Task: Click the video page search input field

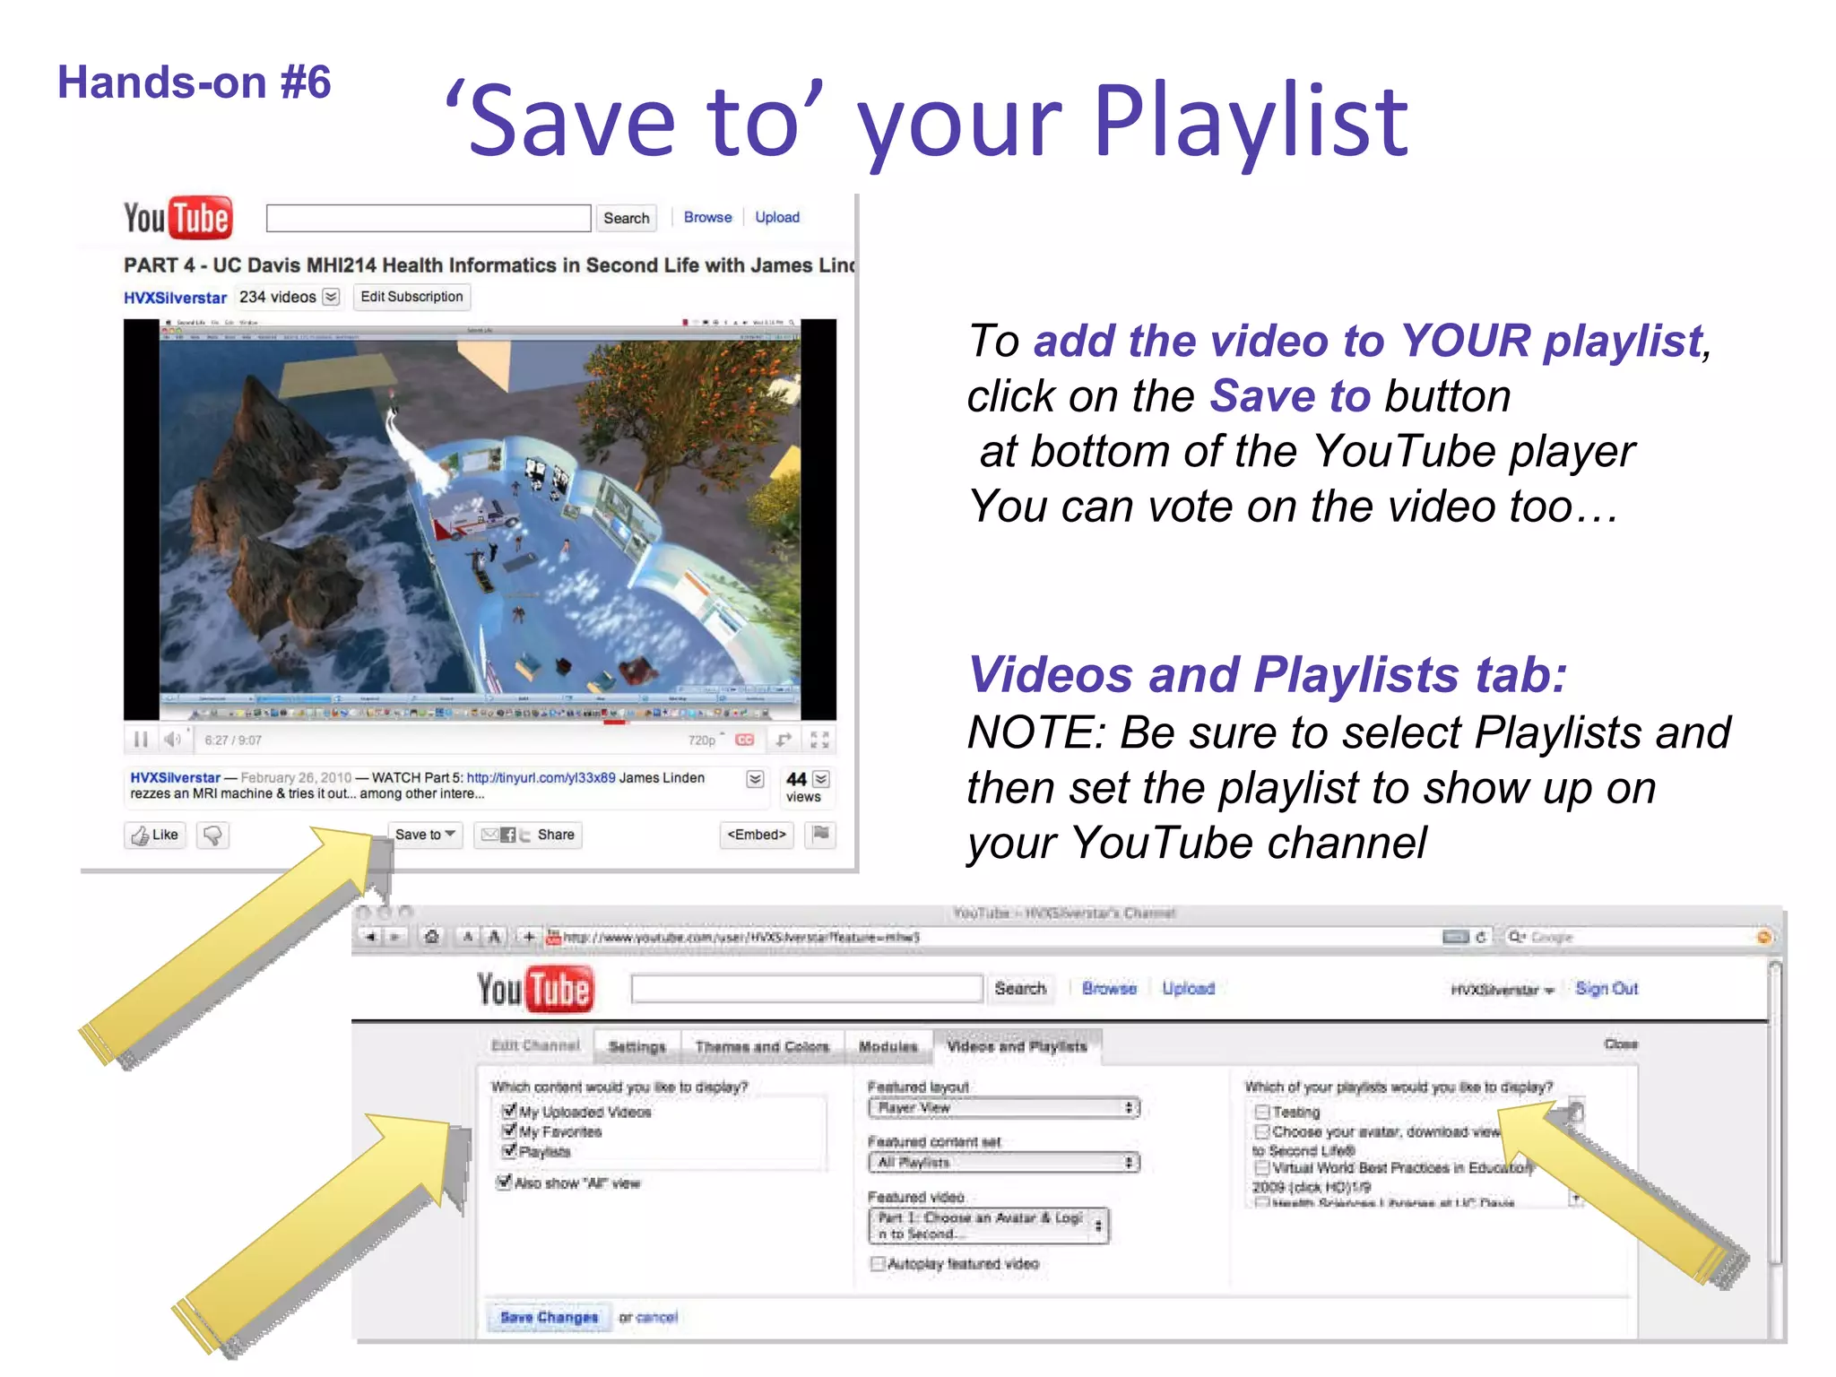Action: point(429,218)
